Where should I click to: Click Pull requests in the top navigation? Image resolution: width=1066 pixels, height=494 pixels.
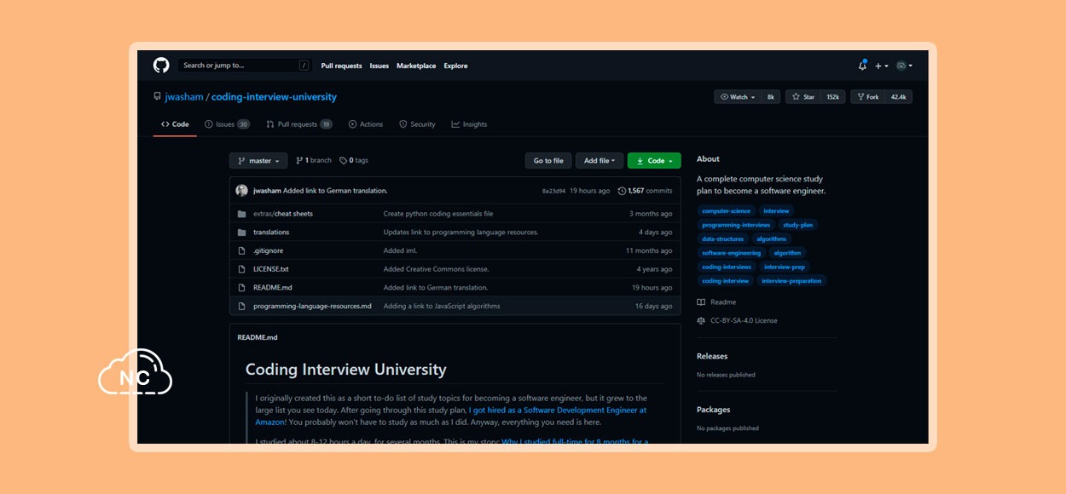[341, 66]
